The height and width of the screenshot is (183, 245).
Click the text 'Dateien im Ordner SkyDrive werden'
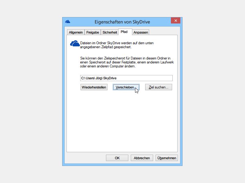pos(106,43)
